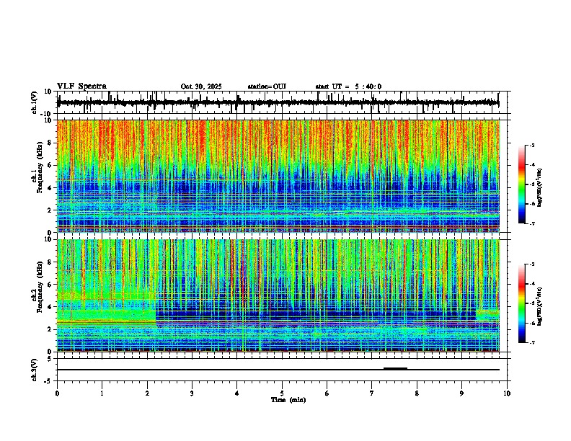This screenshot has width=571, height=441.
Task: Click time axis tick label "1"
Action: pyautogui.click(x=102, y=393)
